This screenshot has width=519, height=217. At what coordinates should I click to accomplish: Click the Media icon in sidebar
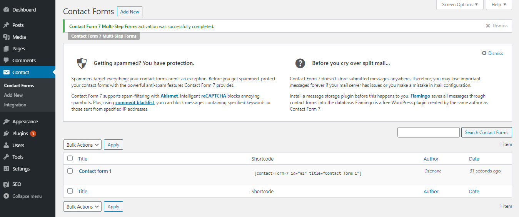pos(6,37)
